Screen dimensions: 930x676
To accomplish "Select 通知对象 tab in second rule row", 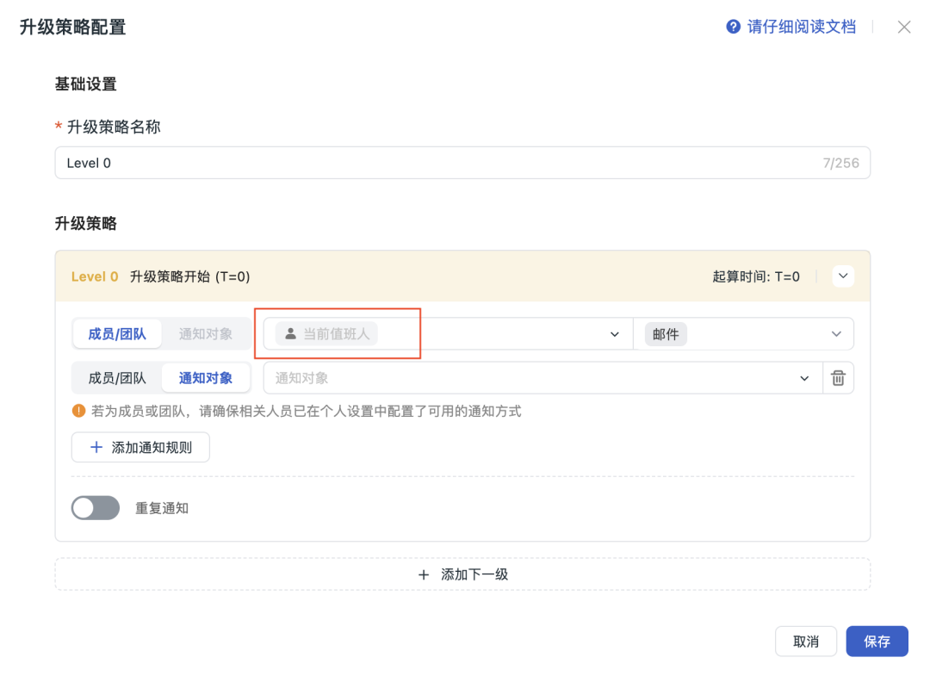I will tap(205, 378).
